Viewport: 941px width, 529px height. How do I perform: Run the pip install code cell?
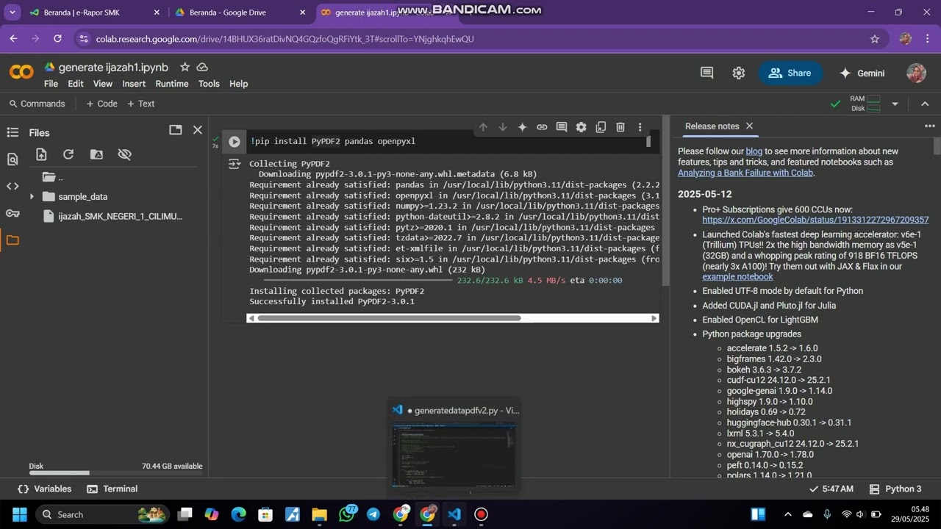tap(235, 142)
